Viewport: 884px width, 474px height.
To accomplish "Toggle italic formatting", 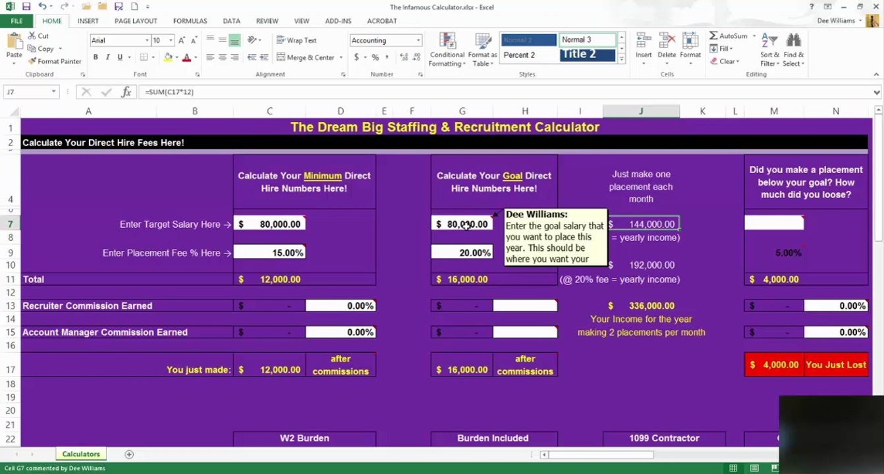I will point(107,57).
